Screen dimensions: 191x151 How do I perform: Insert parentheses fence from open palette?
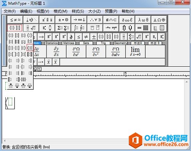11,35
